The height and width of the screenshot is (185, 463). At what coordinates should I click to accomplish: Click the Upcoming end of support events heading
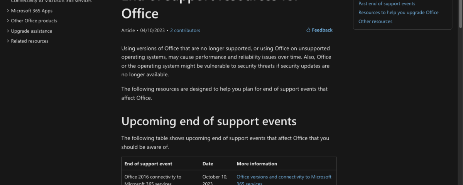tap(209, 121)
